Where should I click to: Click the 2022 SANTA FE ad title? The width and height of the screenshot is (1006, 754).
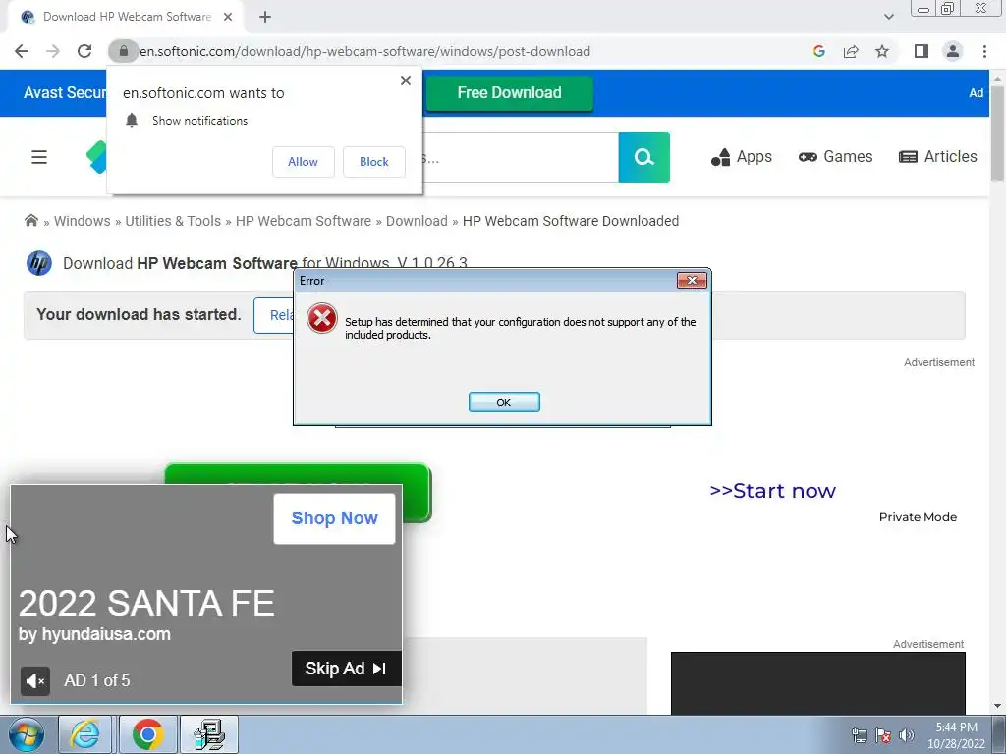click(x=146, y=603)
